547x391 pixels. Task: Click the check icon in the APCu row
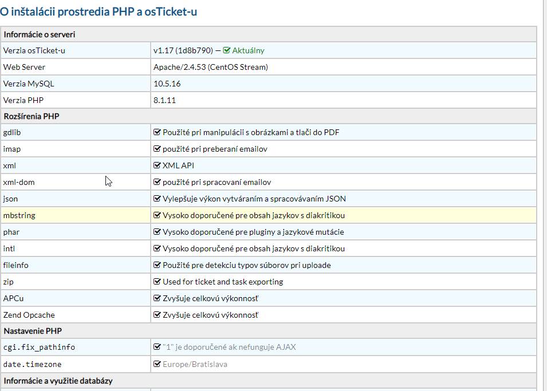(x=157, y=298)
